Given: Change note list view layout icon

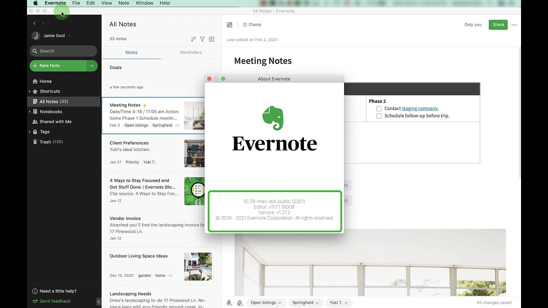Looking at the screenshot, I should click(211, 39).
